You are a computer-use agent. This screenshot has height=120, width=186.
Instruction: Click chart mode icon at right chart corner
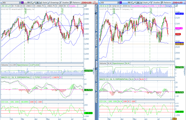click(176, 6)
